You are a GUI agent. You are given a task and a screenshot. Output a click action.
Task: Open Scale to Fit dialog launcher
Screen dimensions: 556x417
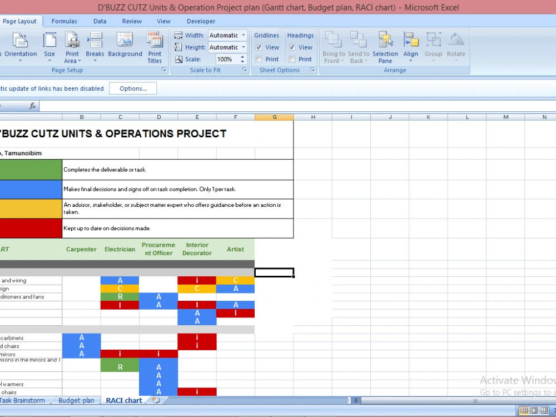245,70
